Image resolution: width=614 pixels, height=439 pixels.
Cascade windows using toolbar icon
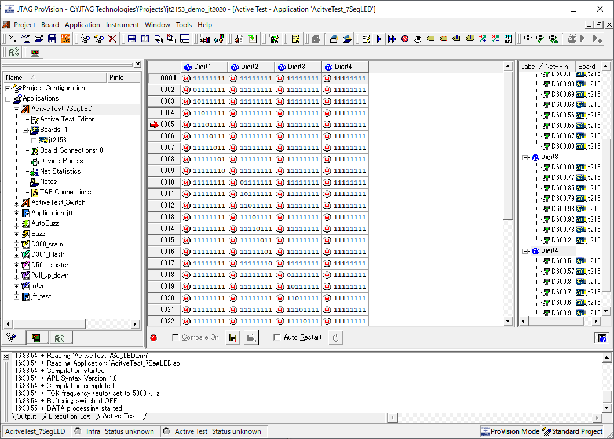[x=159, y=39]
